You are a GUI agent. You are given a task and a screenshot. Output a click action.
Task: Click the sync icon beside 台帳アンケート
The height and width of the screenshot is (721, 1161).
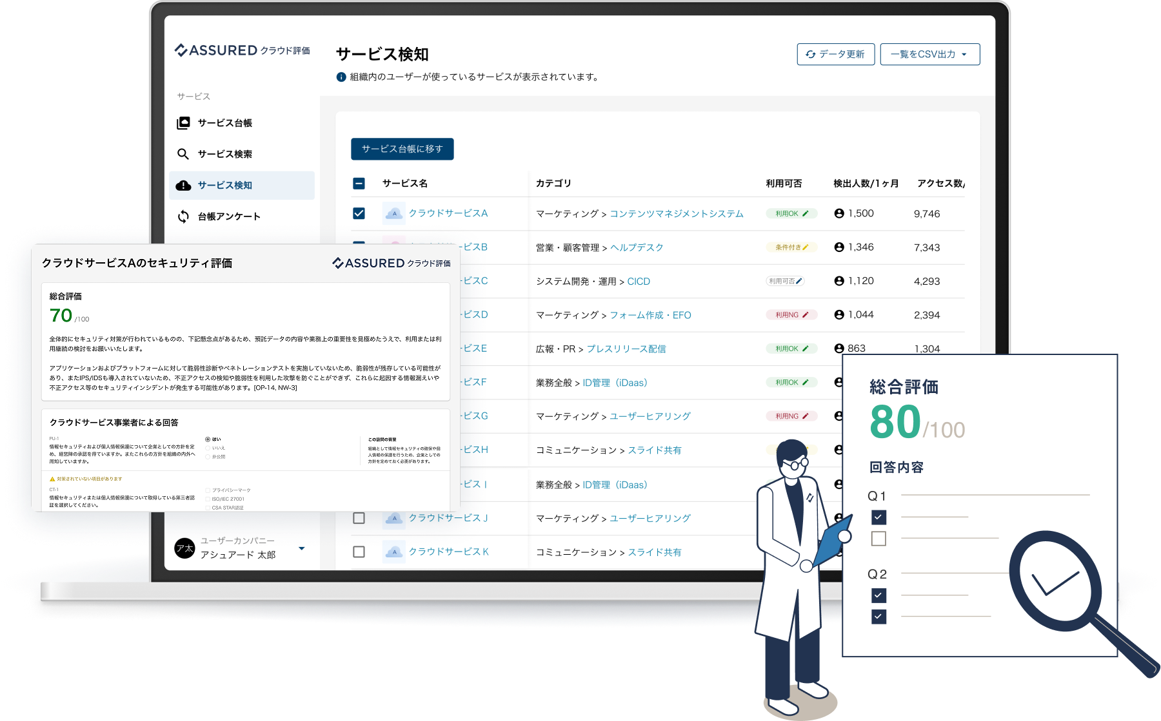pos(183,216)
